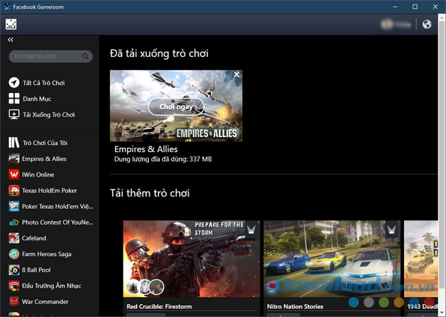Launch Empires & Allies from sidebar
The height and width of the screenshot is (317, 446).
44,159
